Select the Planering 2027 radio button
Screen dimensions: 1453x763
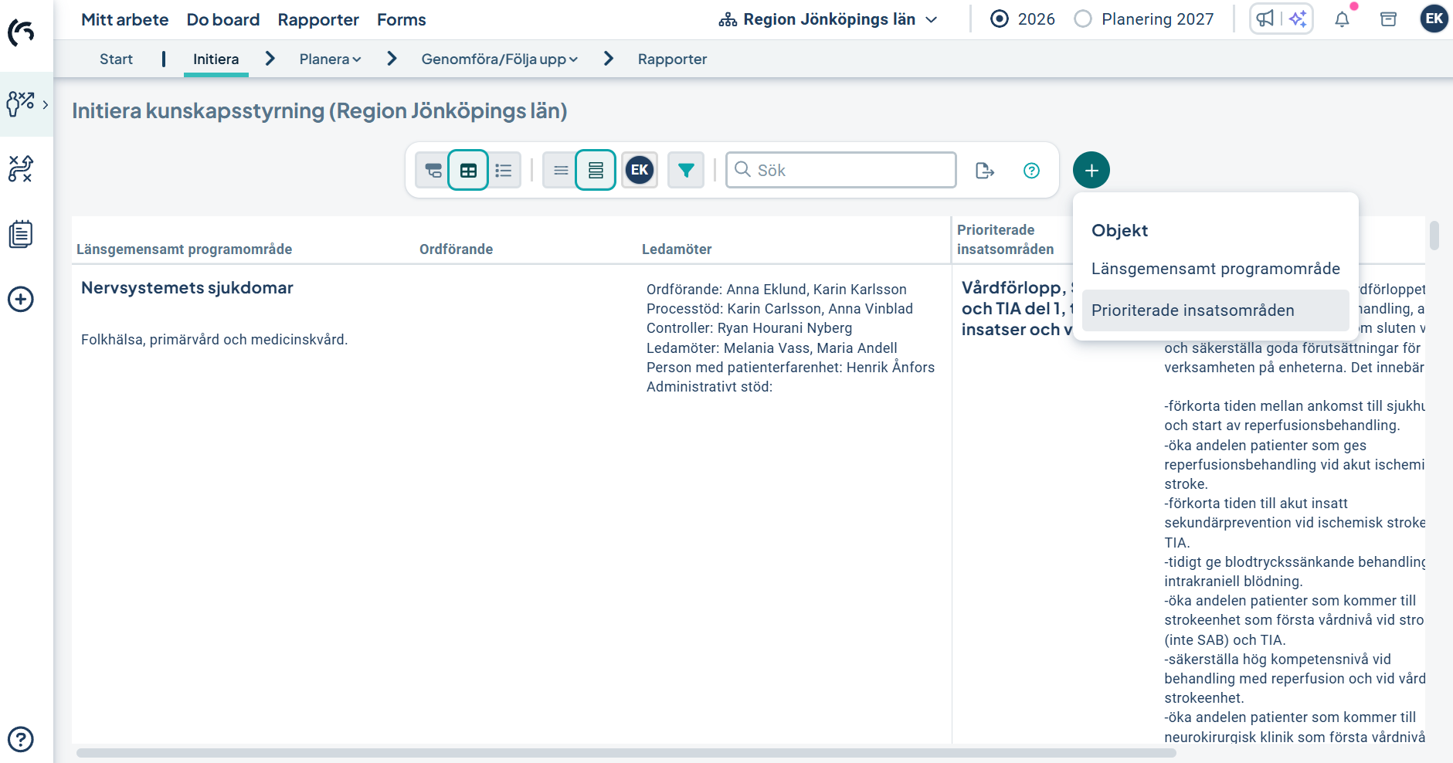(x=1083, y=19)
